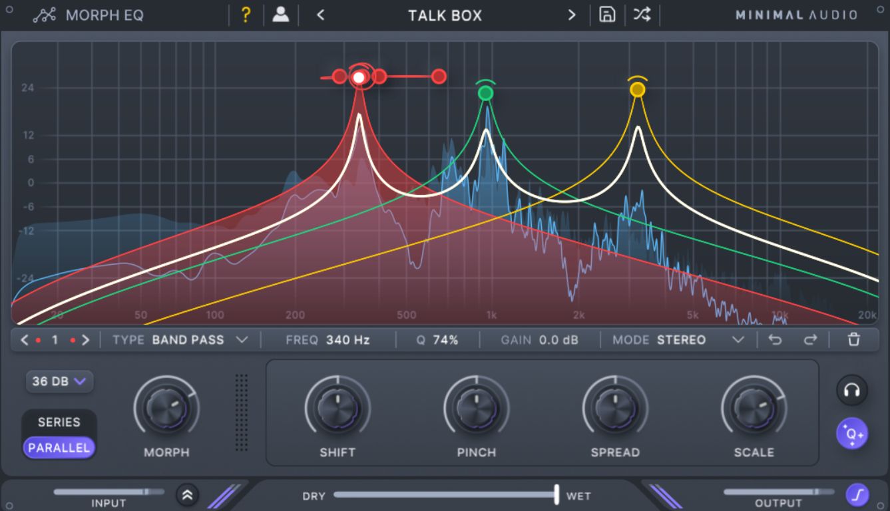
Task: Click the Minimal Audio logo
Action: coord(796,15)
